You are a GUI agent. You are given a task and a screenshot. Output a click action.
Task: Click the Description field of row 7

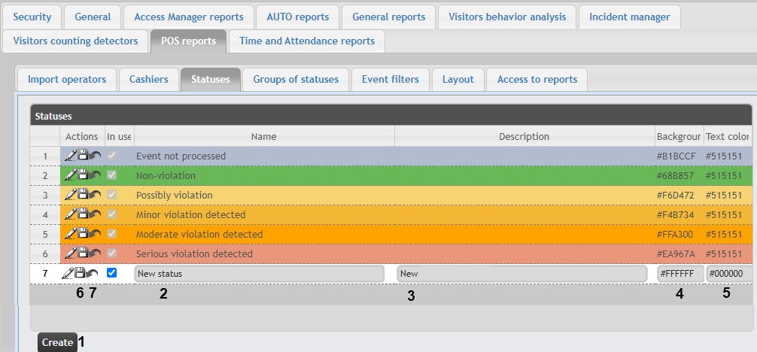point(521,274)
